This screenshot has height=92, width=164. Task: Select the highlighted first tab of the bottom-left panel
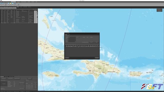2,77
